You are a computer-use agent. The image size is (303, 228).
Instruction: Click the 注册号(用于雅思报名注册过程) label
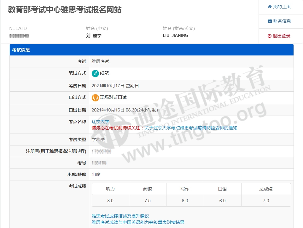(x=56, y=151)
